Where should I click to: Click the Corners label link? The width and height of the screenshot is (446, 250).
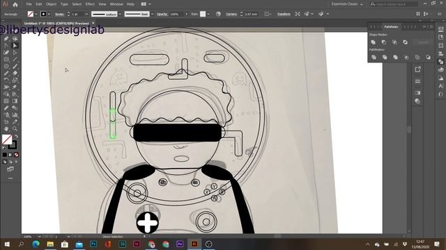point(231,14)
